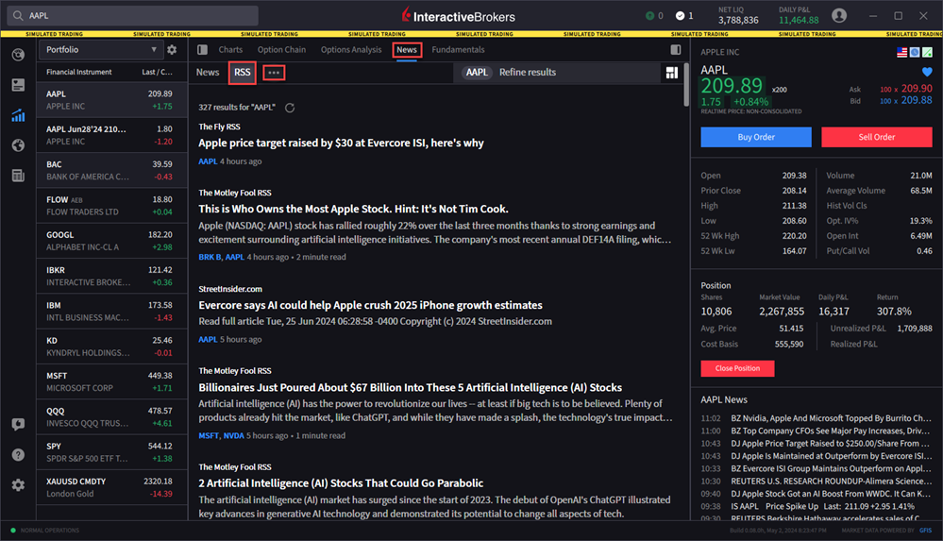Select the FLOW Traders Ltd row
Screen dimensions: 943x541
coord(112,206)
